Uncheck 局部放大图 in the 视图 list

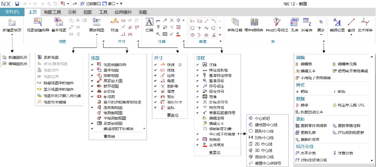(92, 81)
